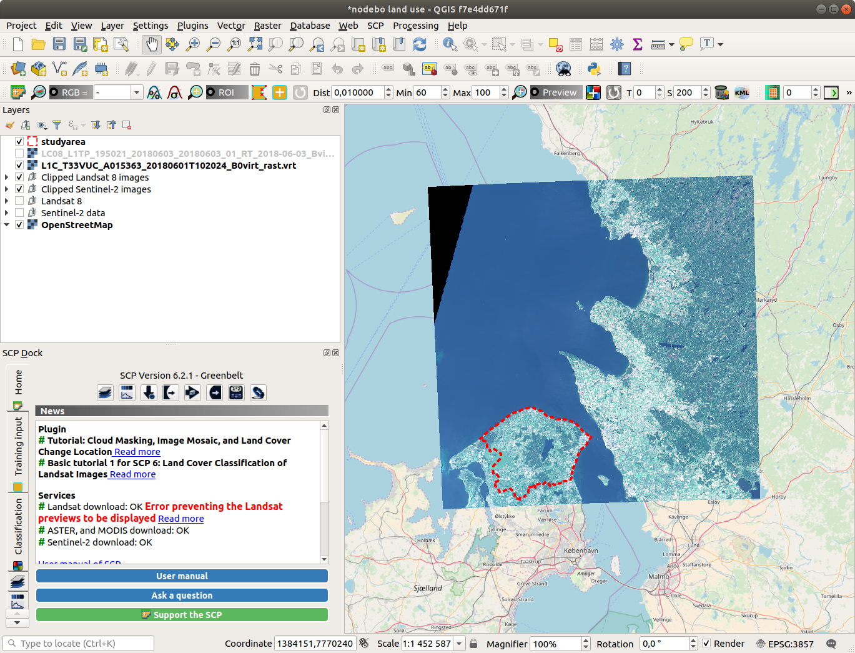Click the Save Project floppy icon
855x653 pixels.
[x=59, y=44]
